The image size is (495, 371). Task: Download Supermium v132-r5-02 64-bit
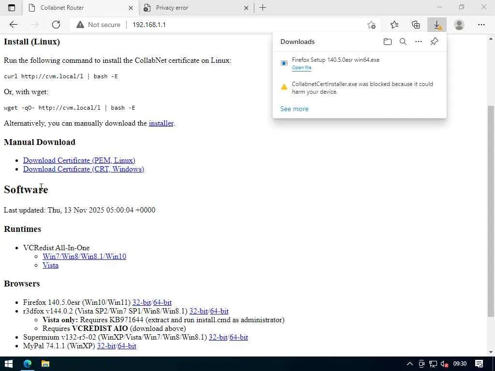click(239, 337)
